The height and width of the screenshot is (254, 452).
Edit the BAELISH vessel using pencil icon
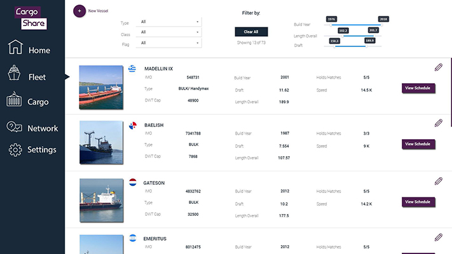[438, 123]
